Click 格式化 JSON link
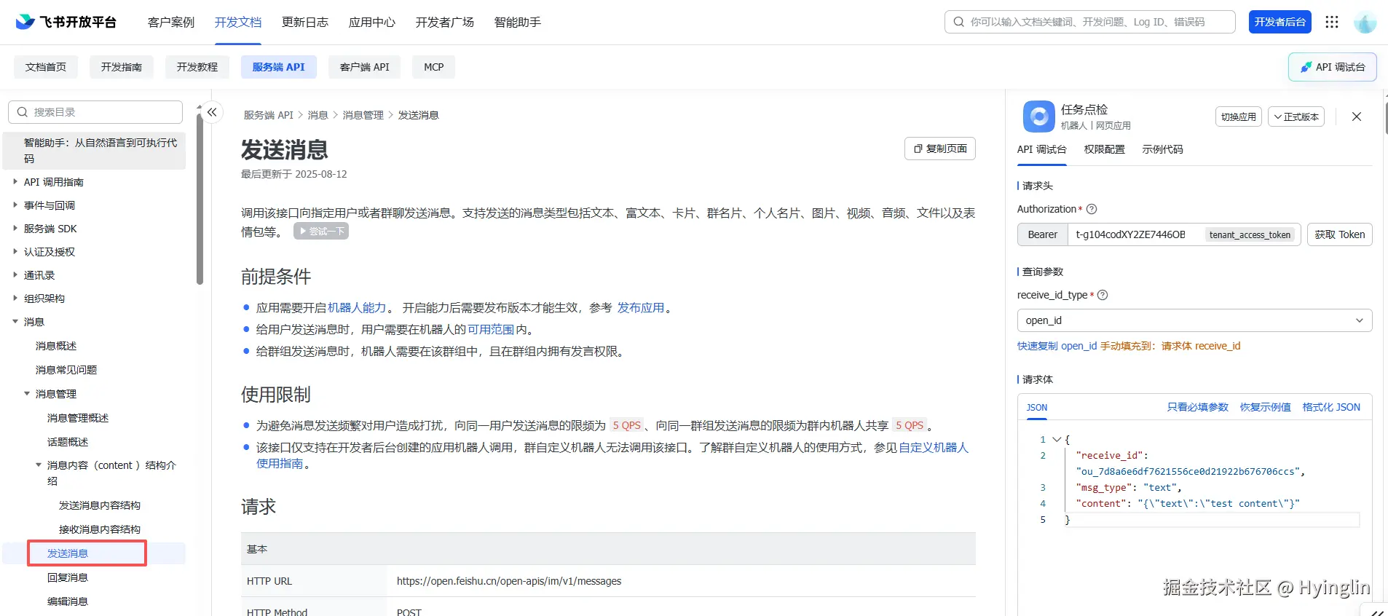This screenshot has height=616, width=1388. point(1331,407)
